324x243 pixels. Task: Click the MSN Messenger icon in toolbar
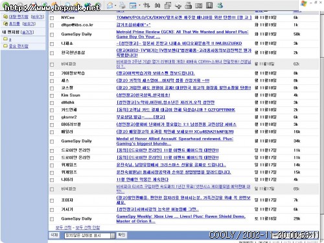tap(220, 5)
